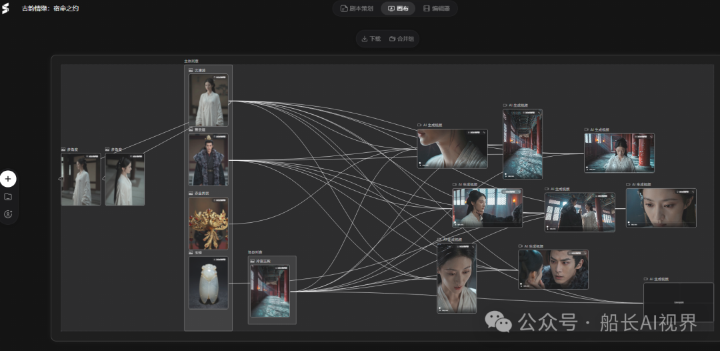
Task: Select video node of man's face close-up
Action: (x=553, y=270)
